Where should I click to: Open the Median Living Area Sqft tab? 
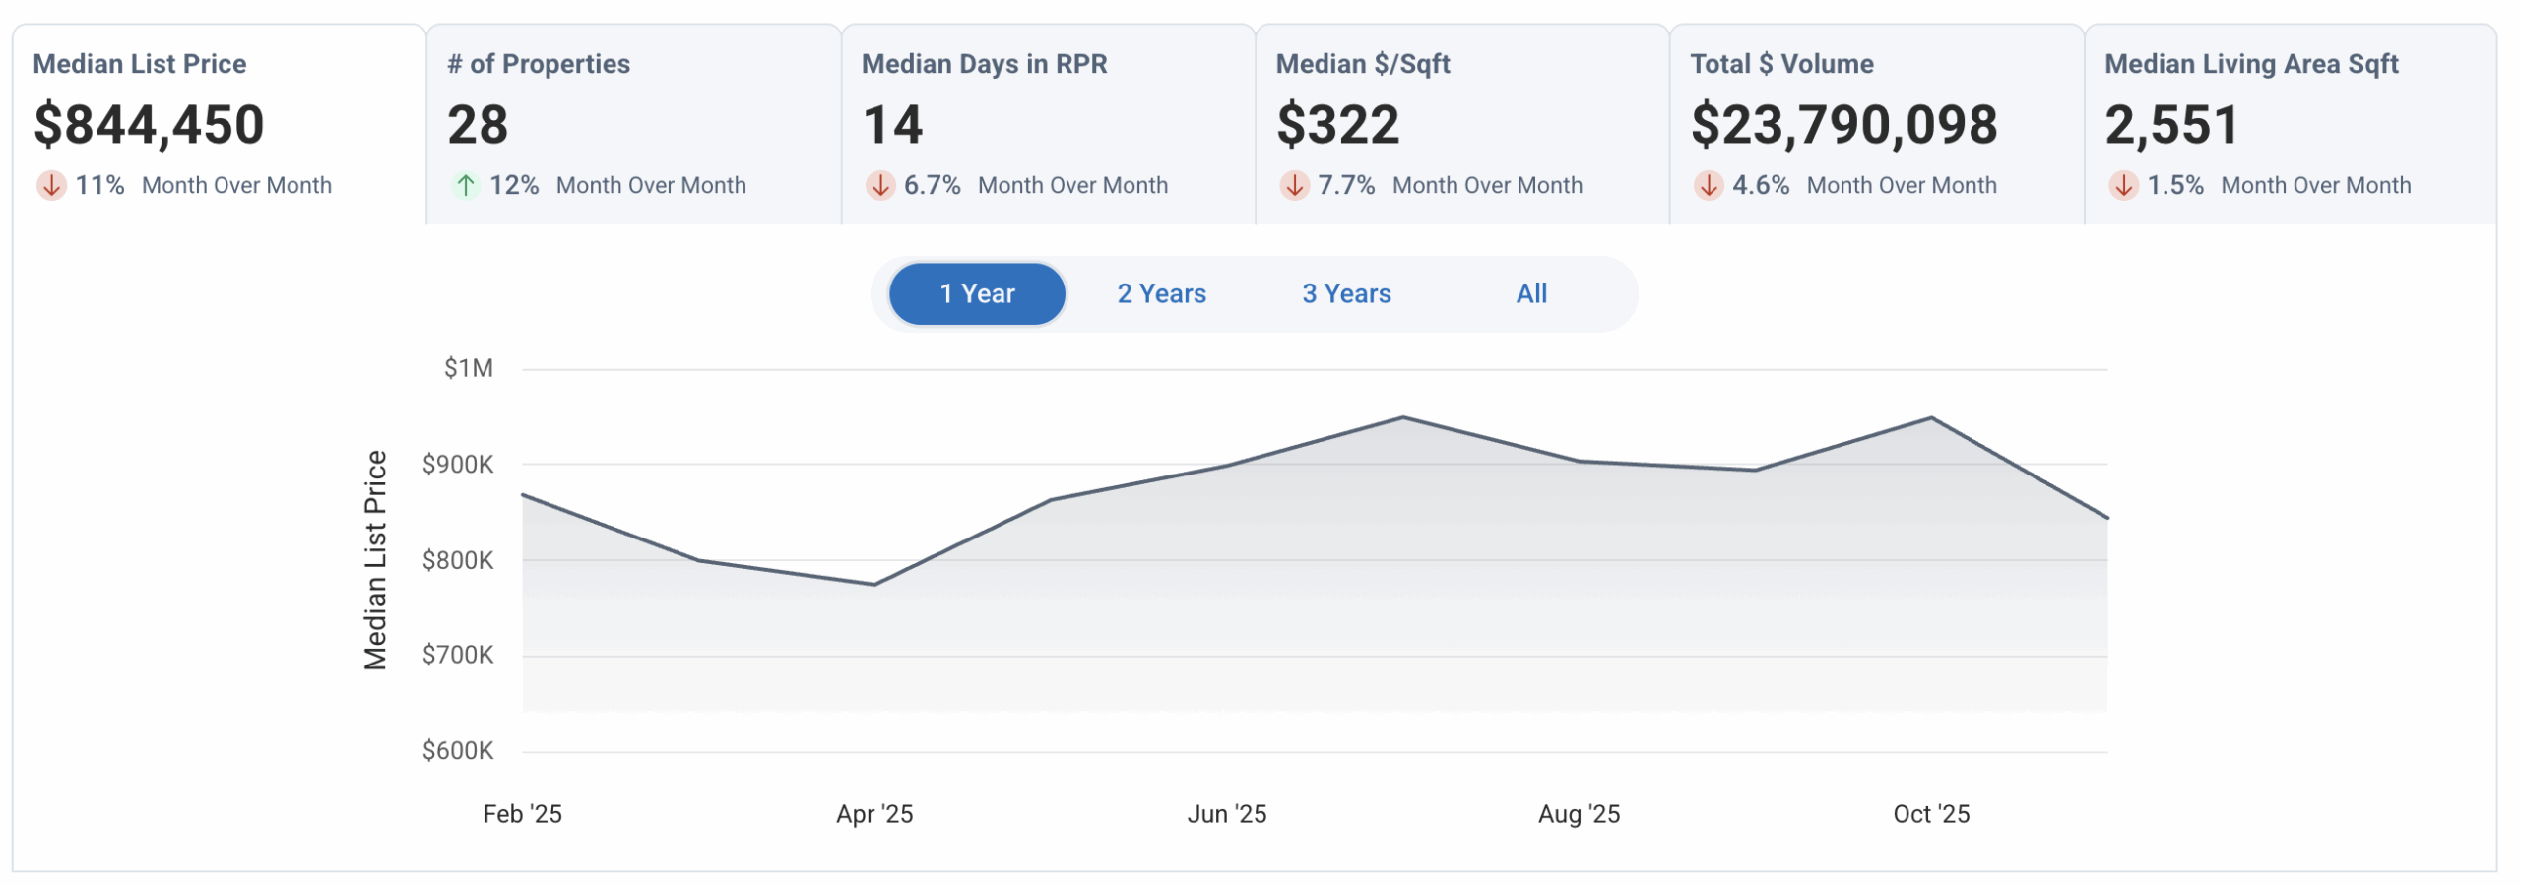click(x=2291, y=124)
